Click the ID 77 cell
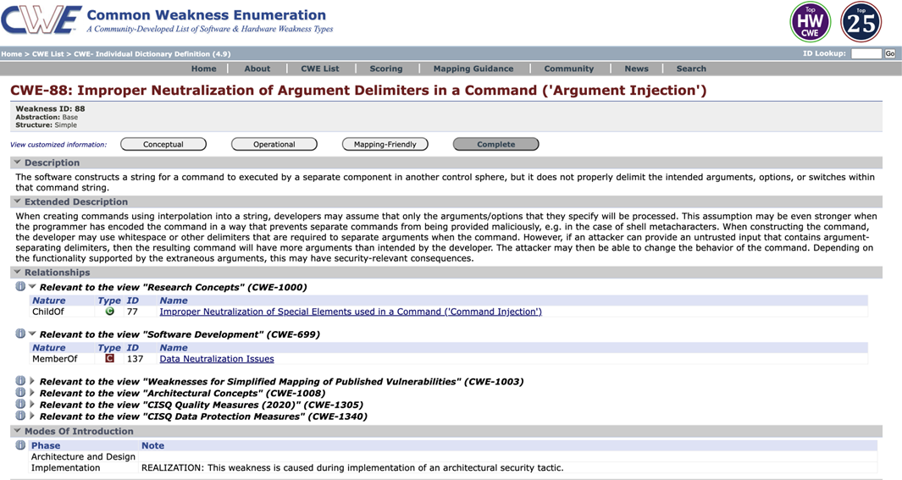 (132, 312)
